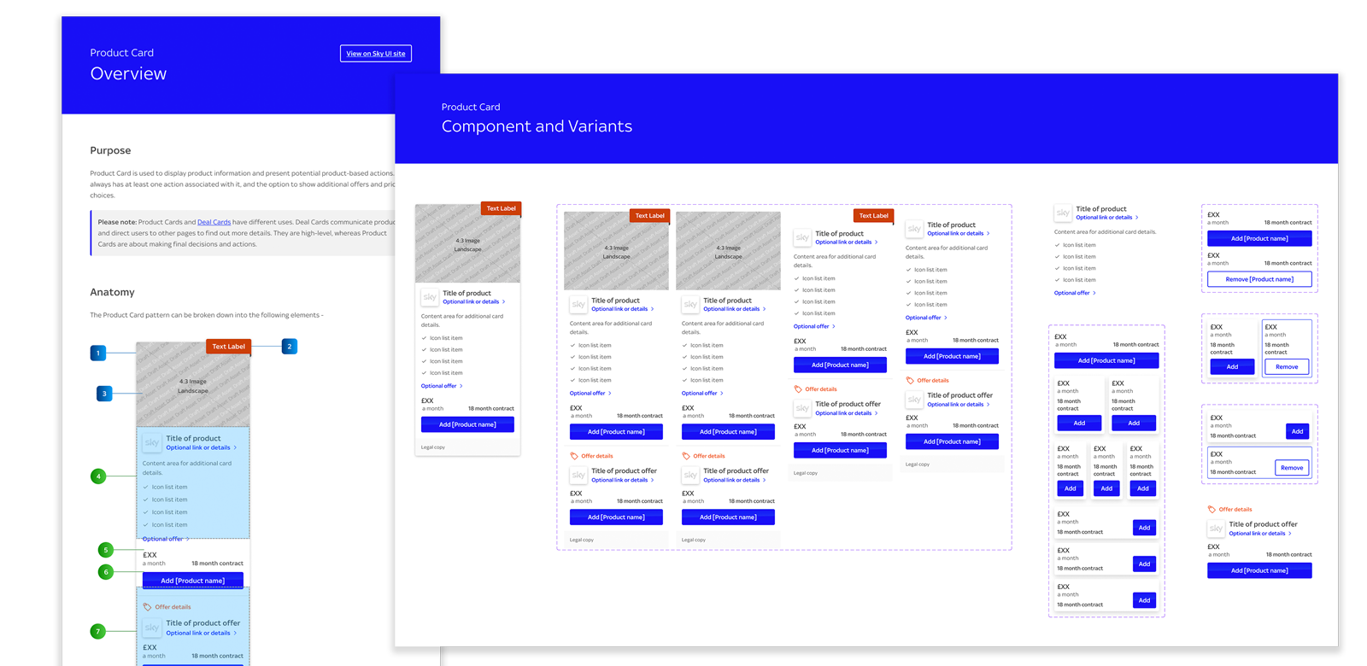Viewport: 1367px width, 666px height.
Task: Open the View on Sky UI site button
Action: tap(376, 54)
